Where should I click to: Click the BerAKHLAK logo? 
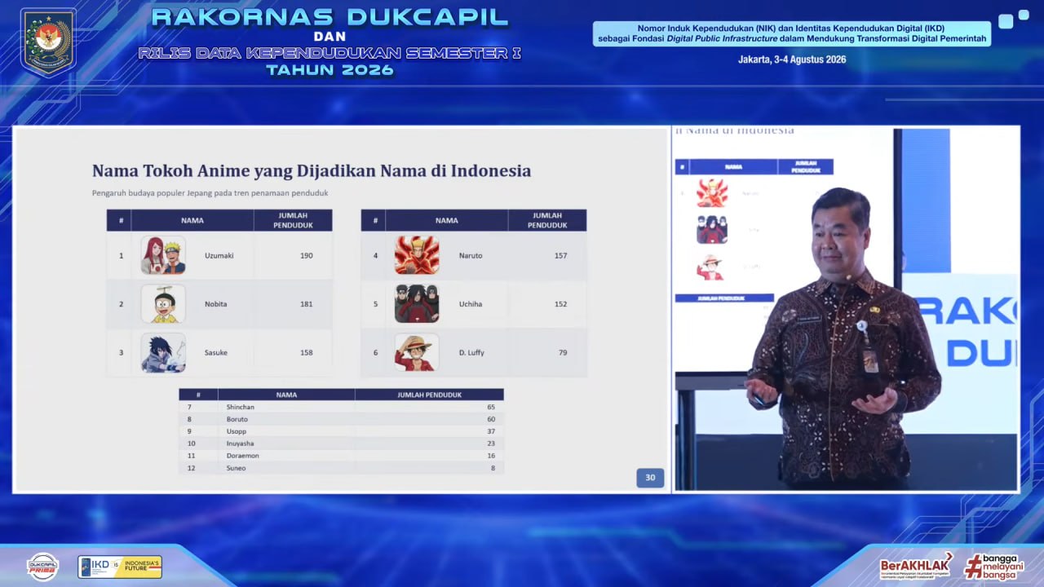(916, 566)
